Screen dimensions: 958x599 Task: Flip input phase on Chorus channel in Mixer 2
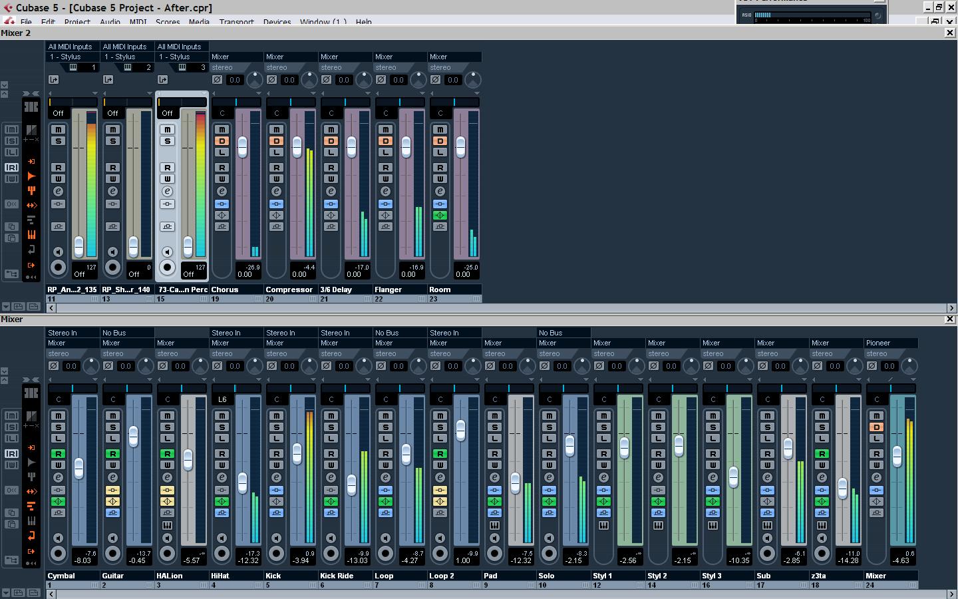217,79
